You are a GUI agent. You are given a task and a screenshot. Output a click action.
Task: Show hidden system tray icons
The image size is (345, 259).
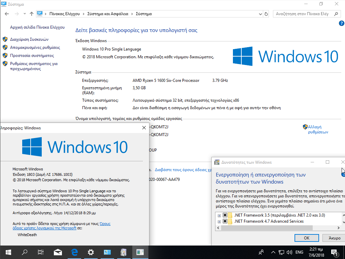(x=273, y=252)
